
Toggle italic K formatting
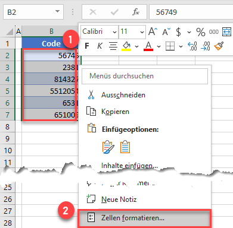(x=100, y=46)
